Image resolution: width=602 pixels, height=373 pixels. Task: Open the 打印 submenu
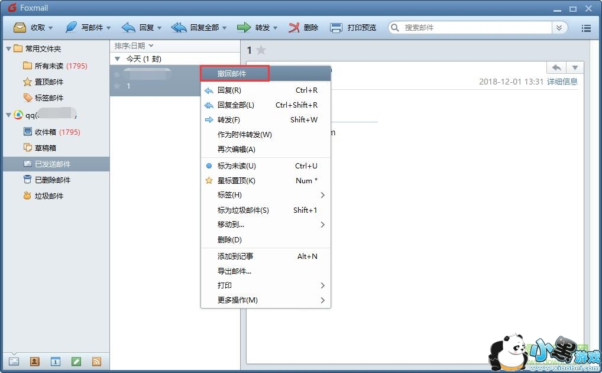266,286
